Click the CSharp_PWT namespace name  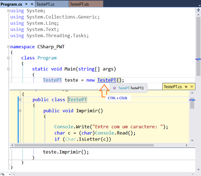tap(51, 47)
